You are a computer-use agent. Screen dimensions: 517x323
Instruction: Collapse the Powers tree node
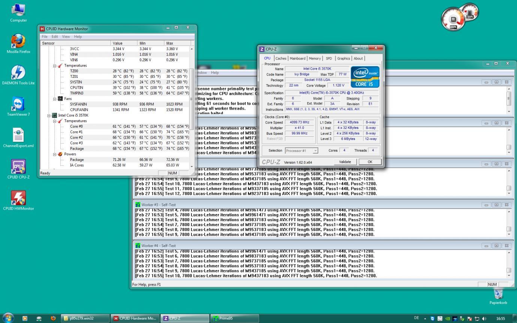pos(55,154)
